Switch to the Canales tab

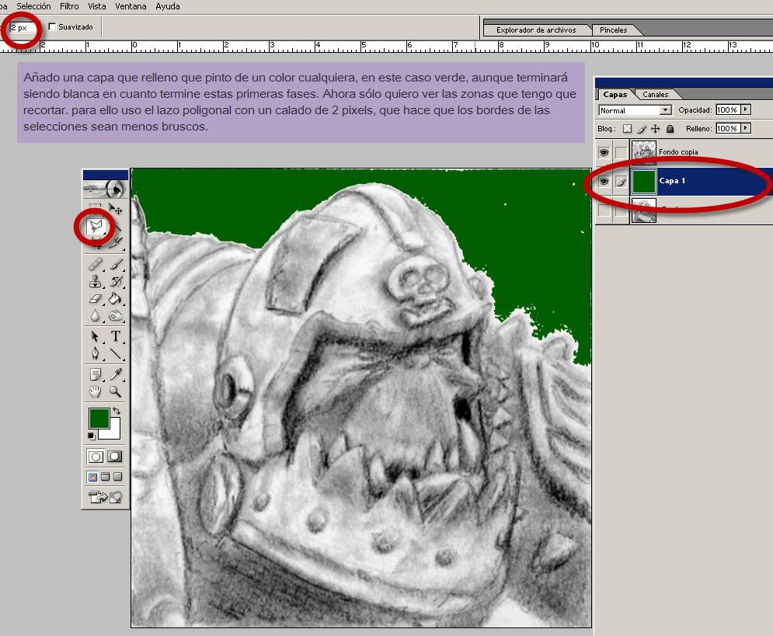coord(655,94)
